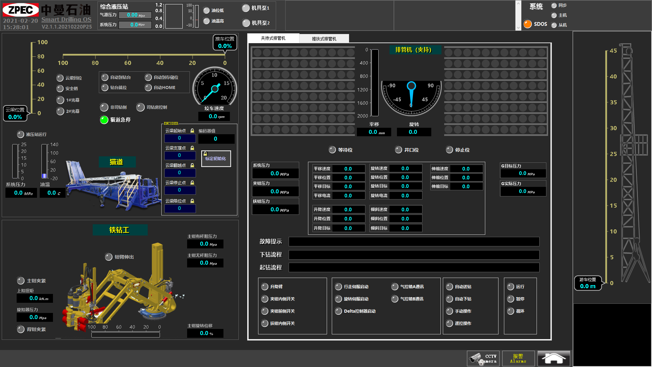Click the 井口位 position button

coord(399,150)
